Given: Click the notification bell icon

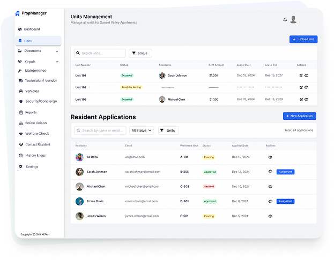Looking at the screenshot, I should 285,20.
